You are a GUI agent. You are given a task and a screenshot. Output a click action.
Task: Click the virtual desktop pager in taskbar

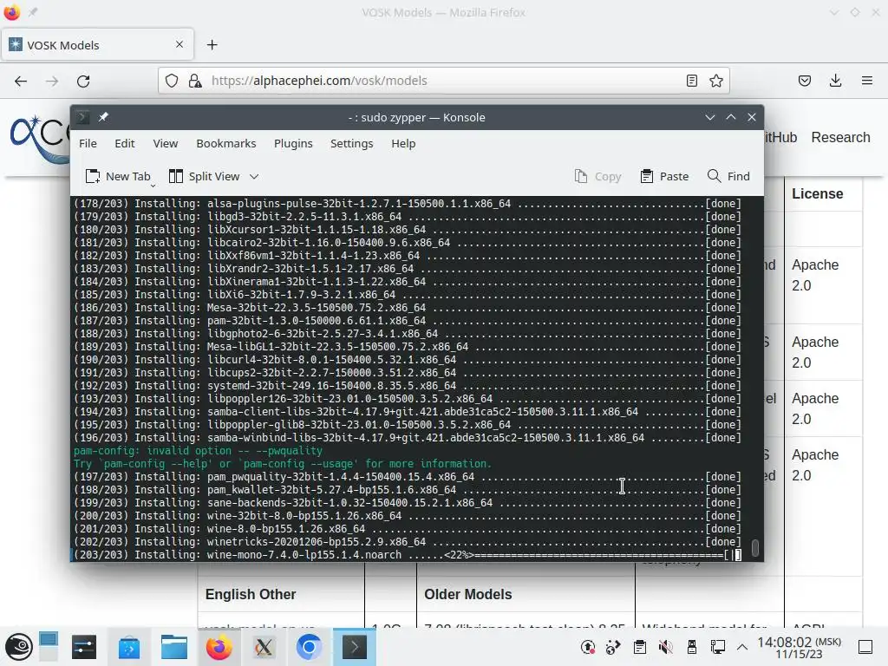click(49, 647)
